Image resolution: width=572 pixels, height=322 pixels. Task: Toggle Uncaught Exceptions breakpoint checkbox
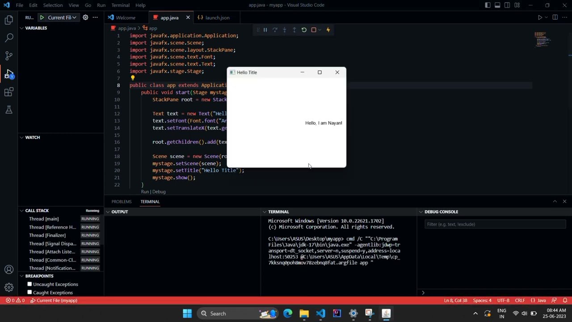(x=29, y=284)
